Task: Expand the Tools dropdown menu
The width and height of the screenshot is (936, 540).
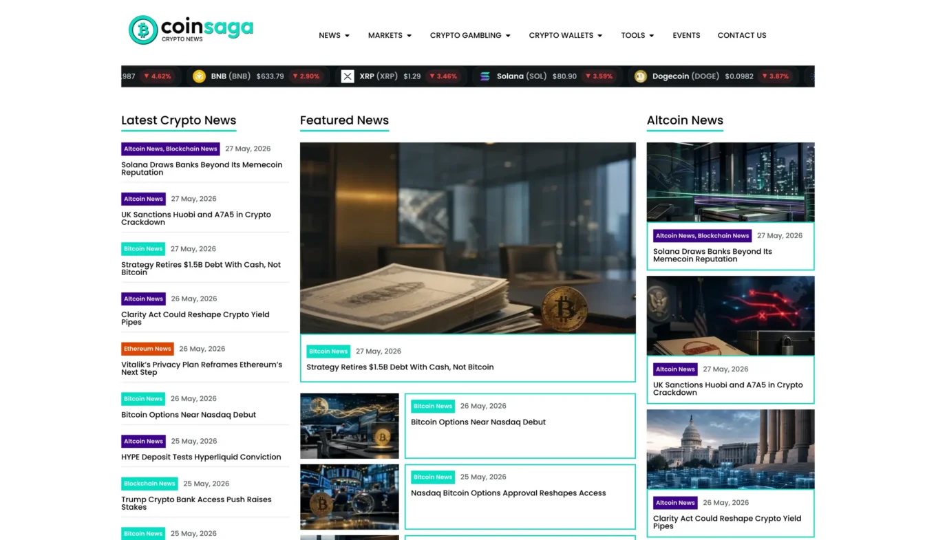Action: coord(637,35)
